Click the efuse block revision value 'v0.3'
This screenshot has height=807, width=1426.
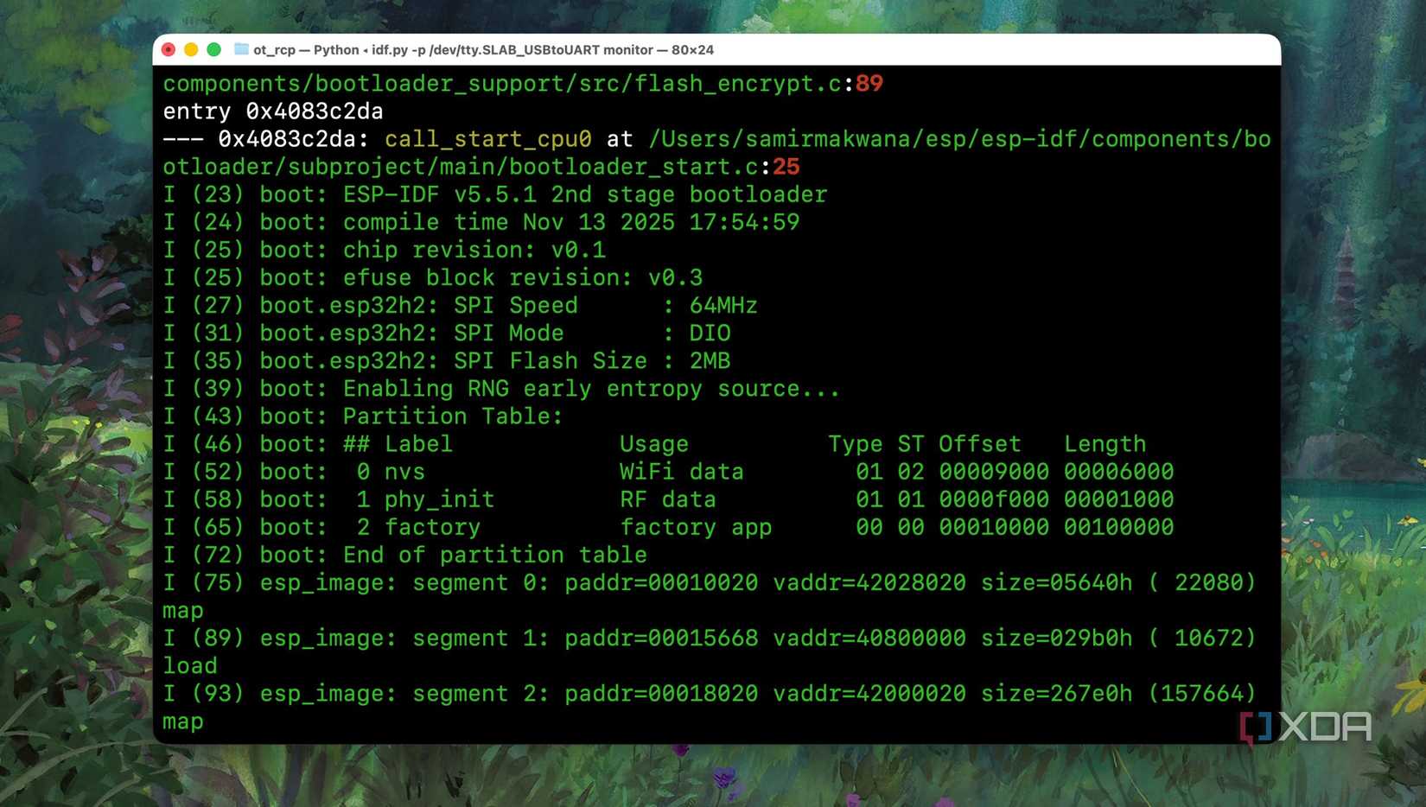[675, 277]
